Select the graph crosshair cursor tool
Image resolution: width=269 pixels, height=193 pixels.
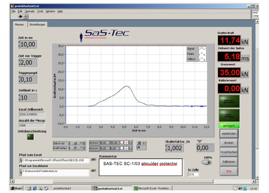click(144, 143)
